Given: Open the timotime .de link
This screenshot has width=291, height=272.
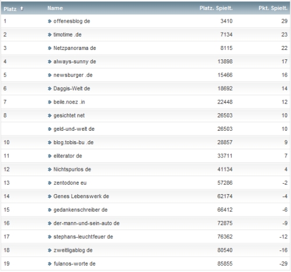Looking at the screenshot, I should coord(68,35).
